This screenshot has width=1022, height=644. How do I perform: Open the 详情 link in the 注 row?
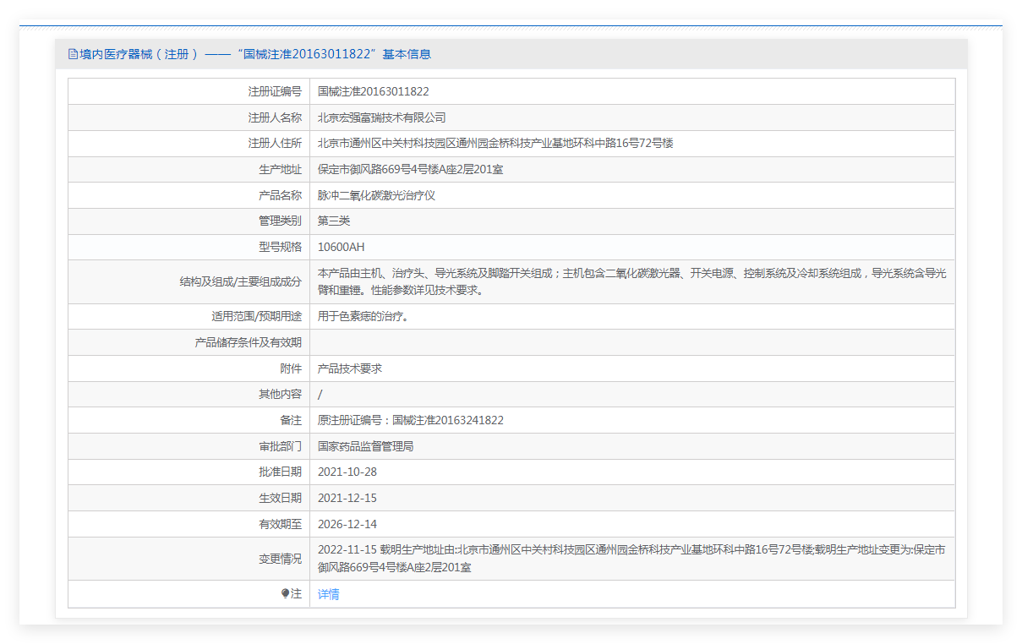[x=329, y=594]
